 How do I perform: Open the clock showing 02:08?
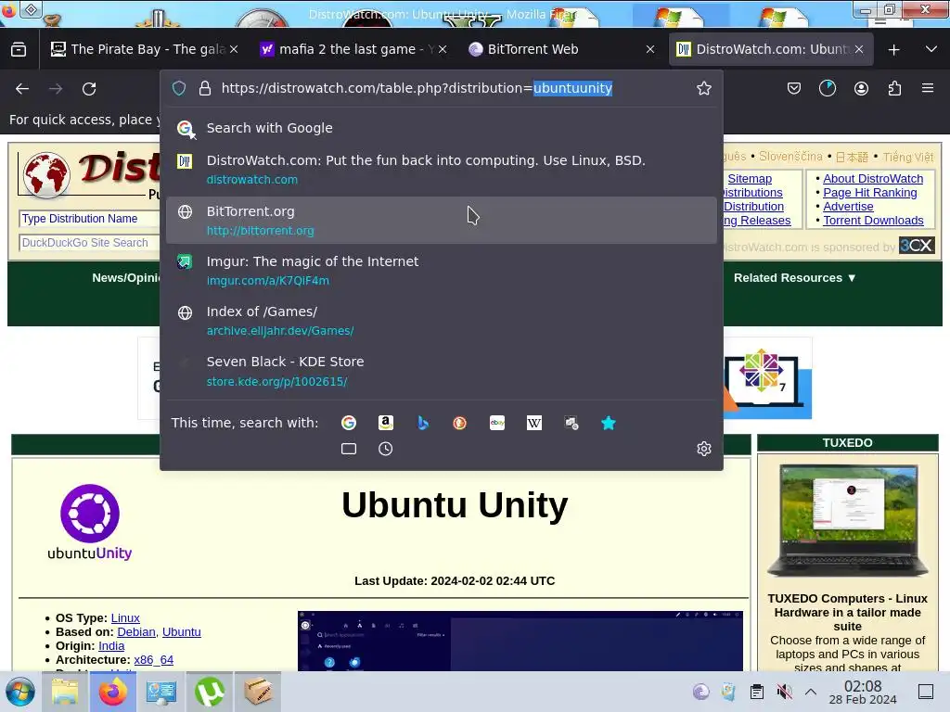(x=863, y=692)
